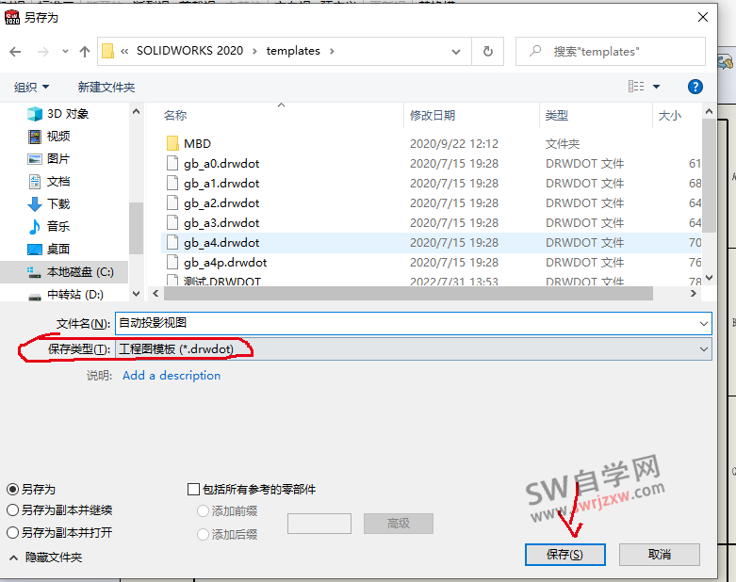The width and height of the screenshot is (736, 582).
Task: Collapse folders with 隐藏文件夹
Action: pos(45,558)
